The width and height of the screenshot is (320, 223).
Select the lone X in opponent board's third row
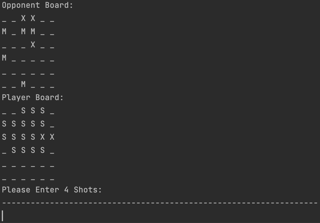[33, 45]
